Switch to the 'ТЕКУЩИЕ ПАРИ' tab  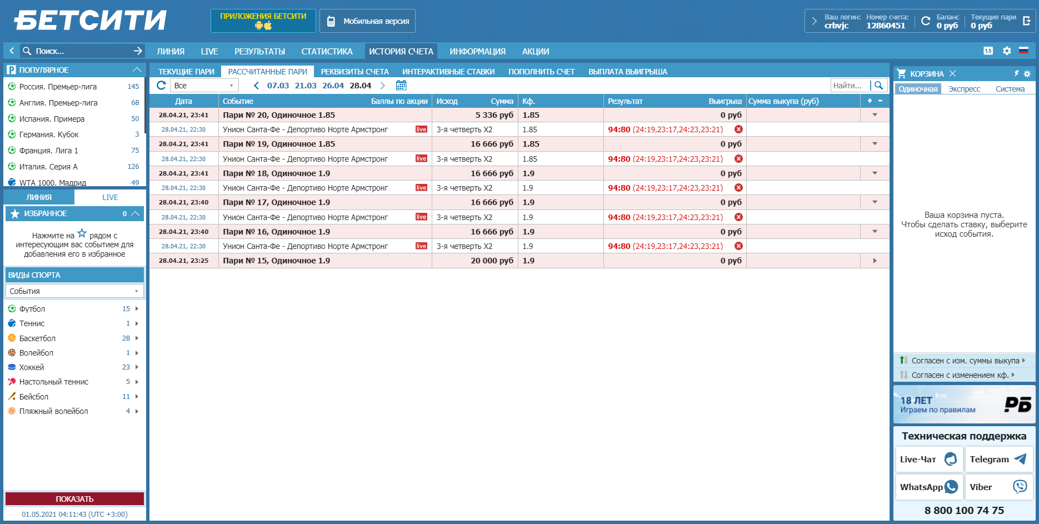[x=186, y=72]
